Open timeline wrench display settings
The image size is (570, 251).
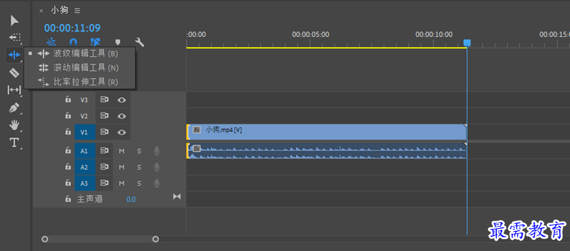[x=139, y=42]
